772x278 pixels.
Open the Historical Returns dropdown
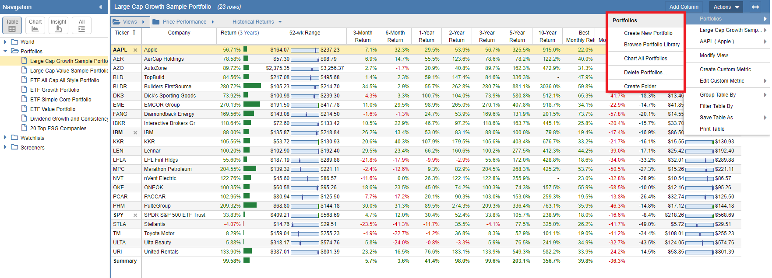[257, 22]
